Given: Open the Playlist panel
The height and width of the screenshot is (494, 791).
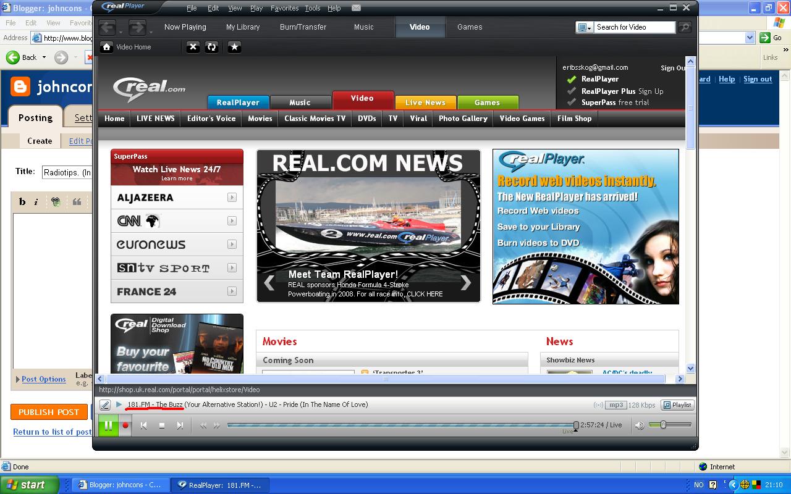Looking at the screenshot, I should tap(677, 405).
